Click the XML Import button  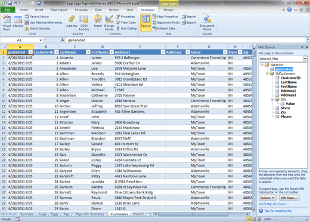click(189, 17)
